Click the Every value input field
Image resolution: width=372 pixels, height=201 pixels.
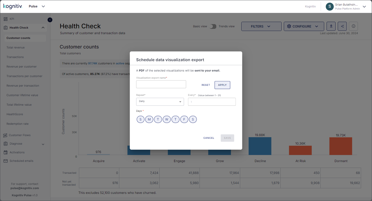212,102
